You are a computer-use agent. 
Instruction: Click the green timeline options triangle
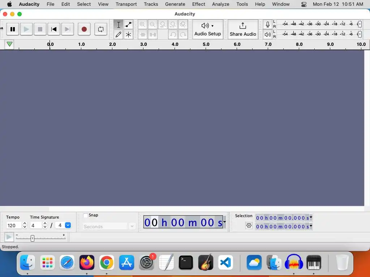point(9,44)
